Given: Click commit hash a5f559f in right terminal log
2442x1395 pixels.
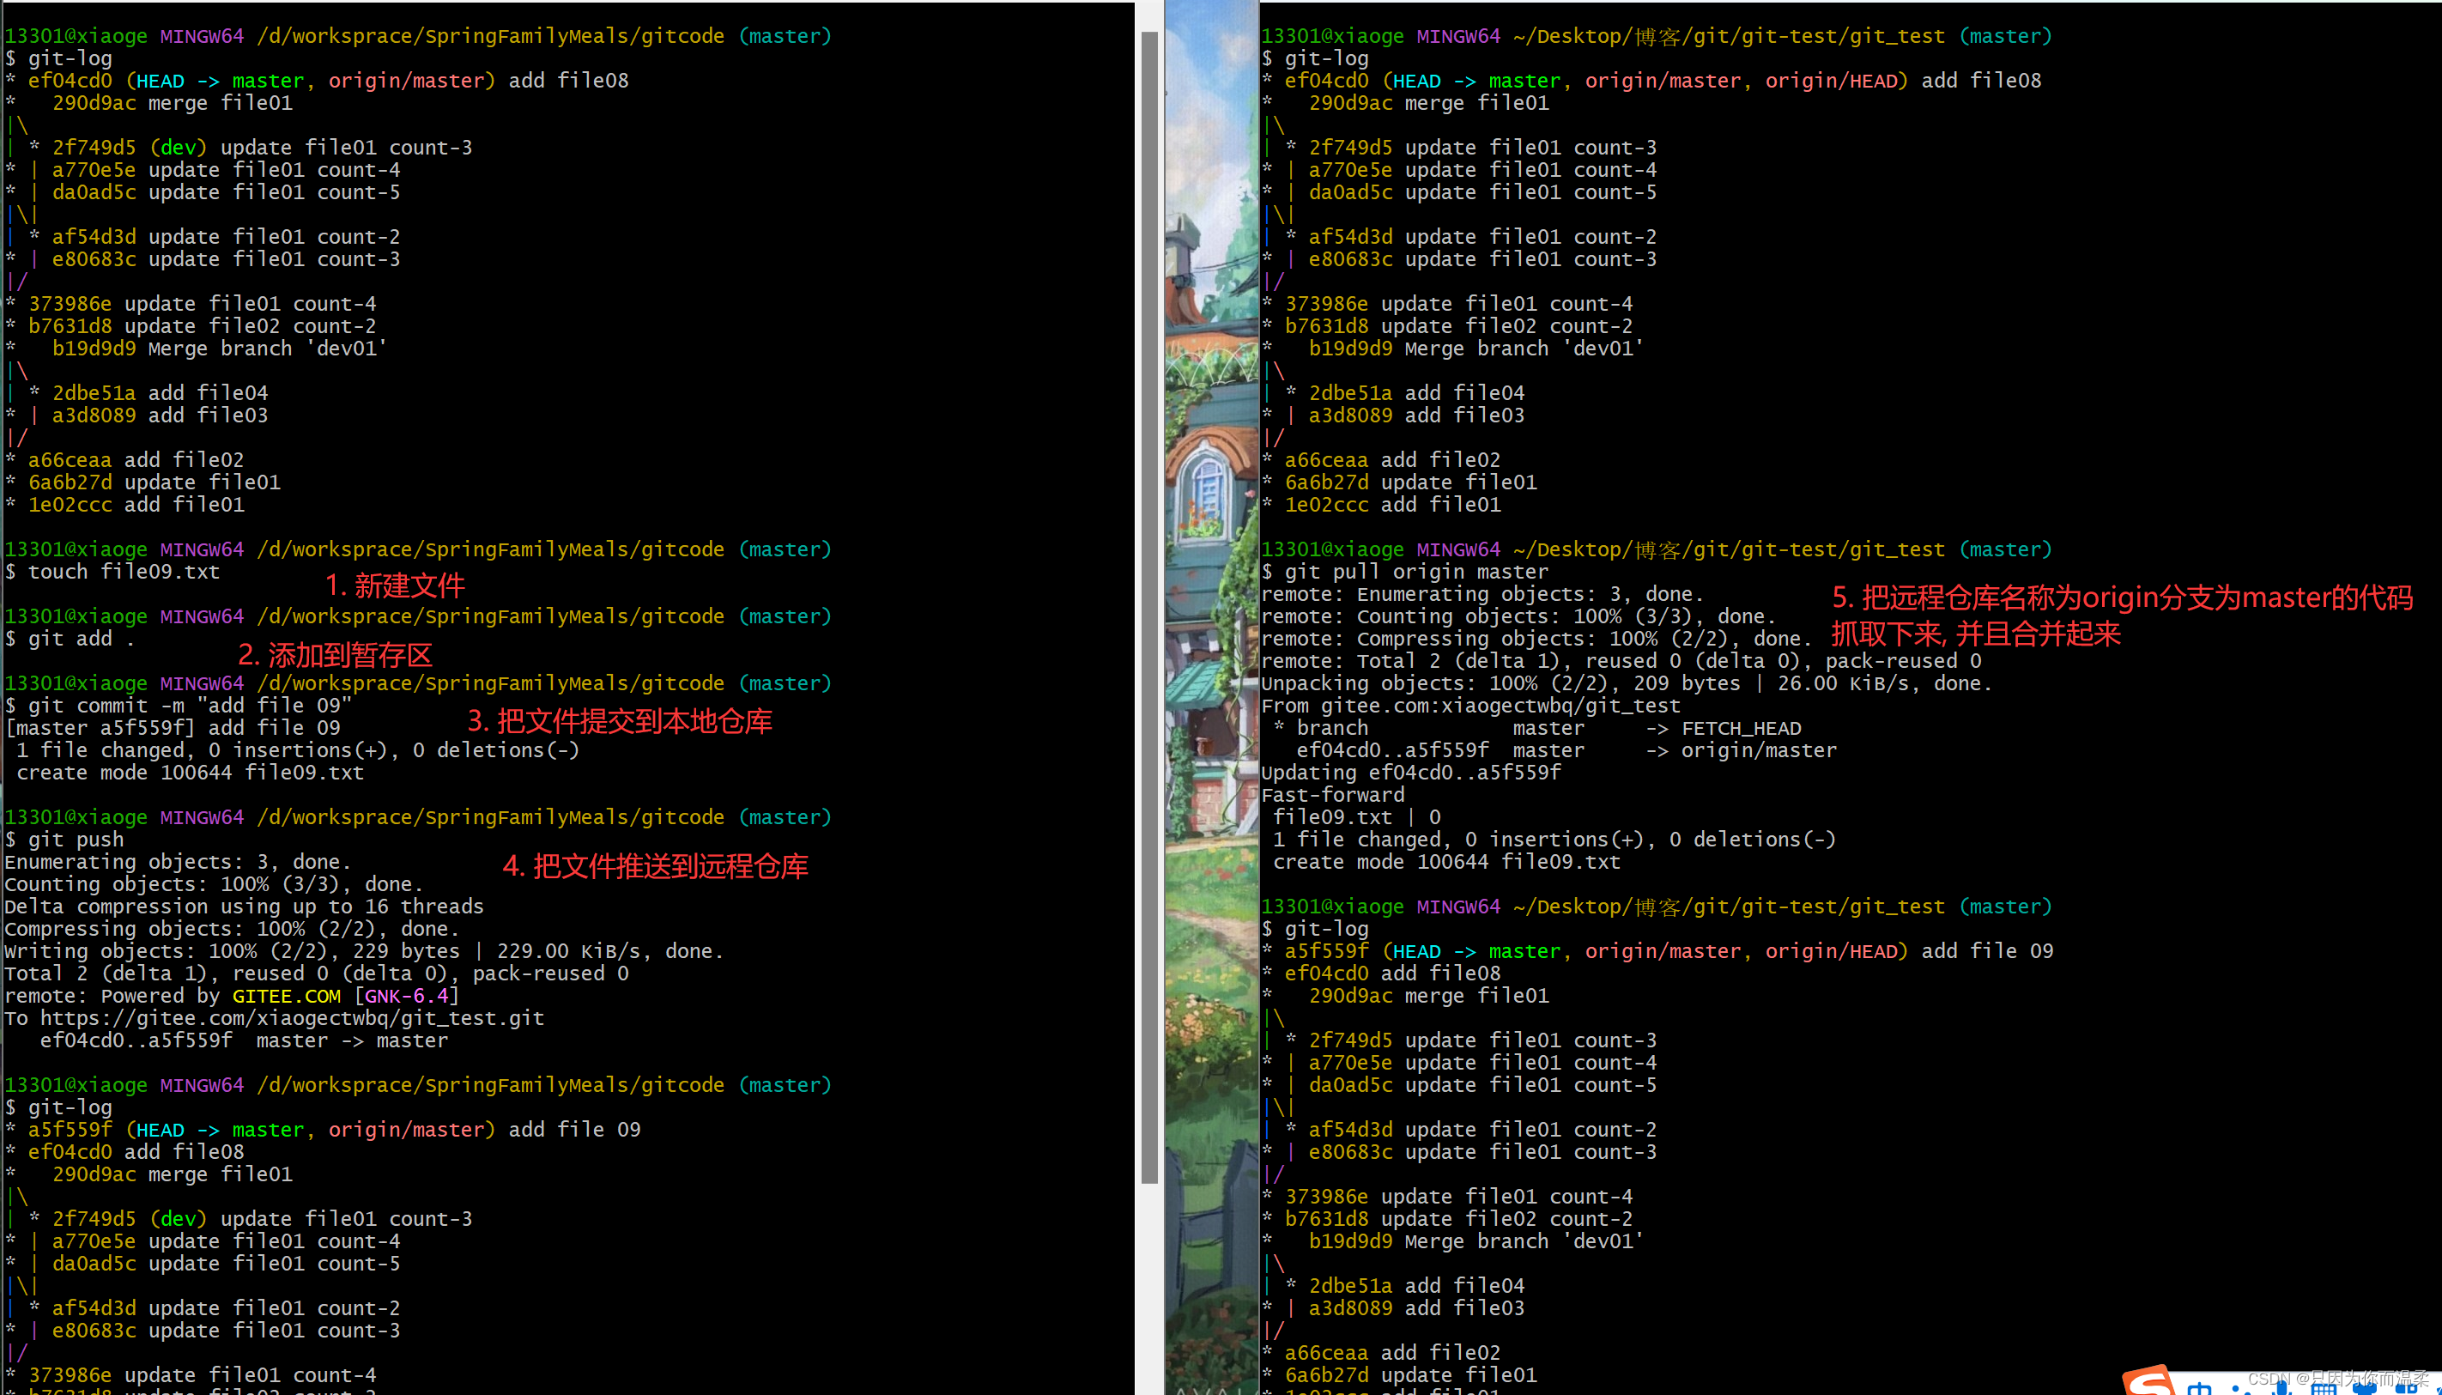Looking at the screenshot, I should click(1326, 950).
